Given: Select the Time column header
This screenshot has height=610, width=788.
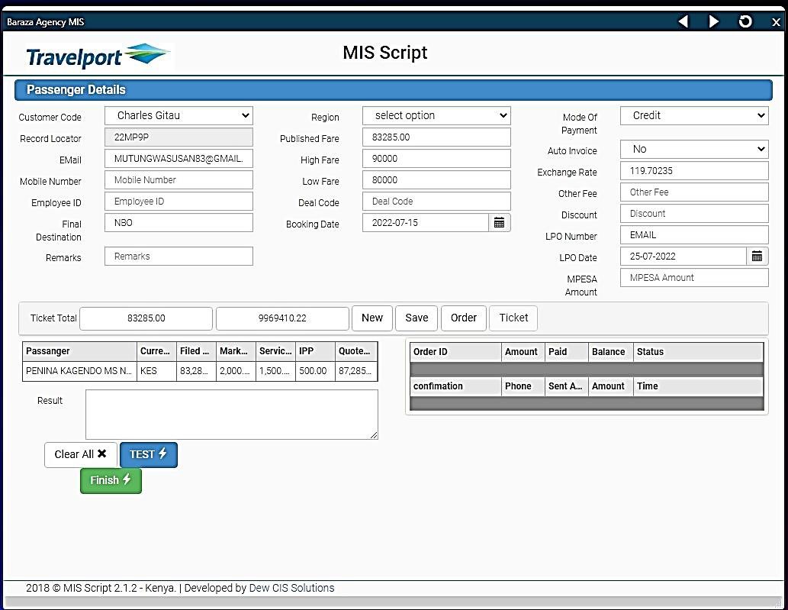Looking at the screenshot, I should click(698, 386).
